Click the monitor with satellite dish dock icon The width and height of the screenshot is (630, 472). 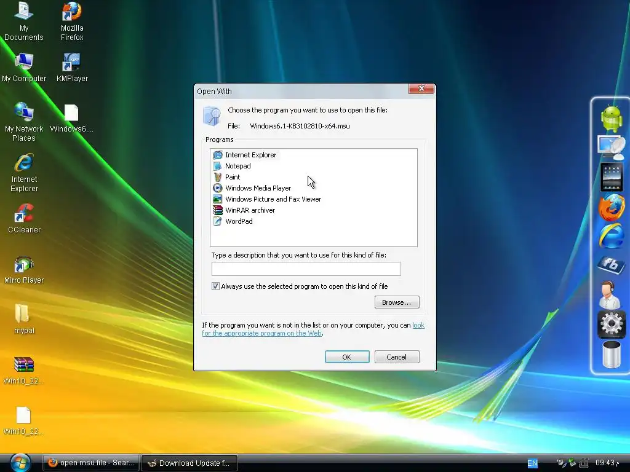611,147
